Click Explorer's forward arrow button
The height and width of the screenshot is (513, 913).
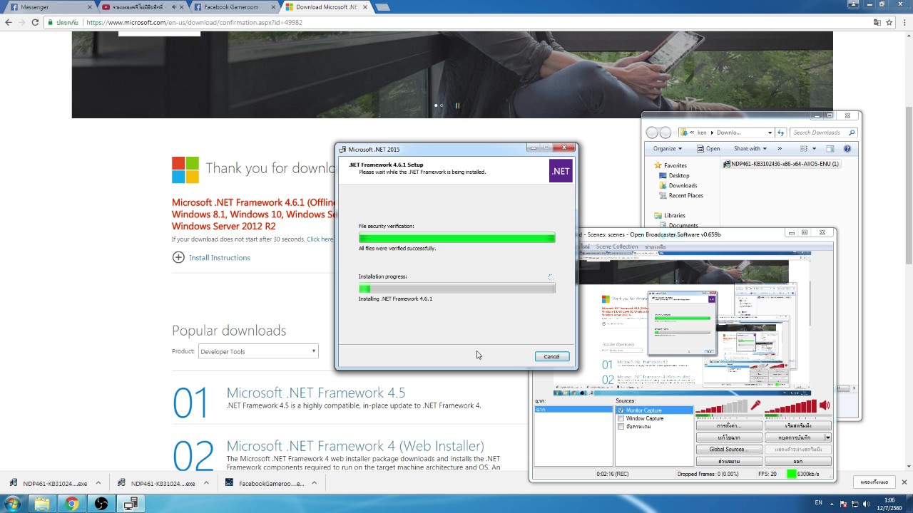coord(665,133)
